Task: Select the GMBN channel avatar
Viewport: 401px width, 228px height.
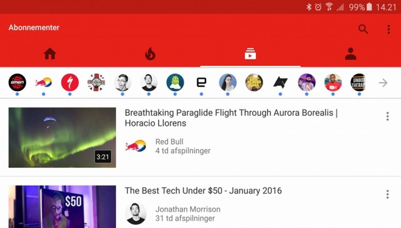Action: pos(17,82)
